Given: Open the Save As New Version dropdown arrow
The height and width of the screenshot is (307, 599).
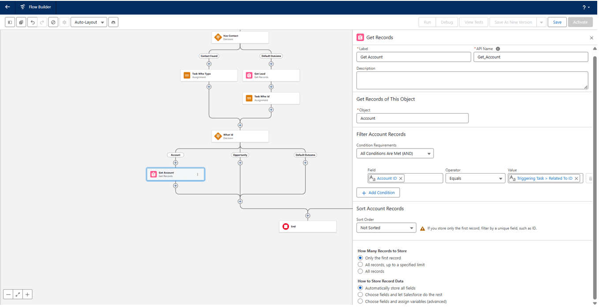Looking at the screenshot, I should [541, 22].
